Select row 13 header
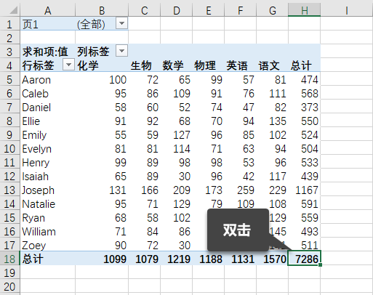 pyautogui.click(x=9, y=190)
